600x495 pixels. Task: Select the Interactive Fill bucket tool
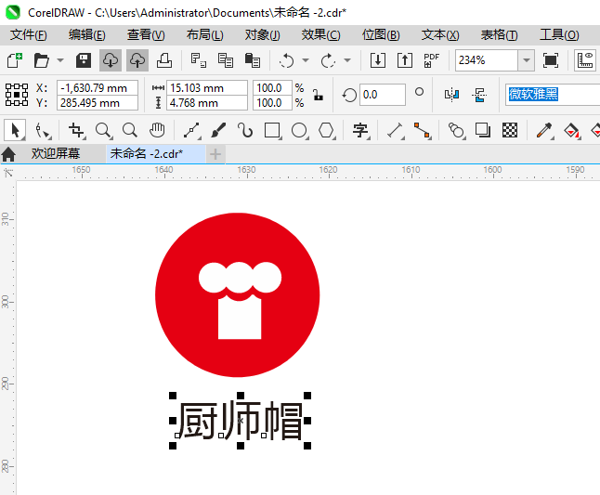point(572,130)
